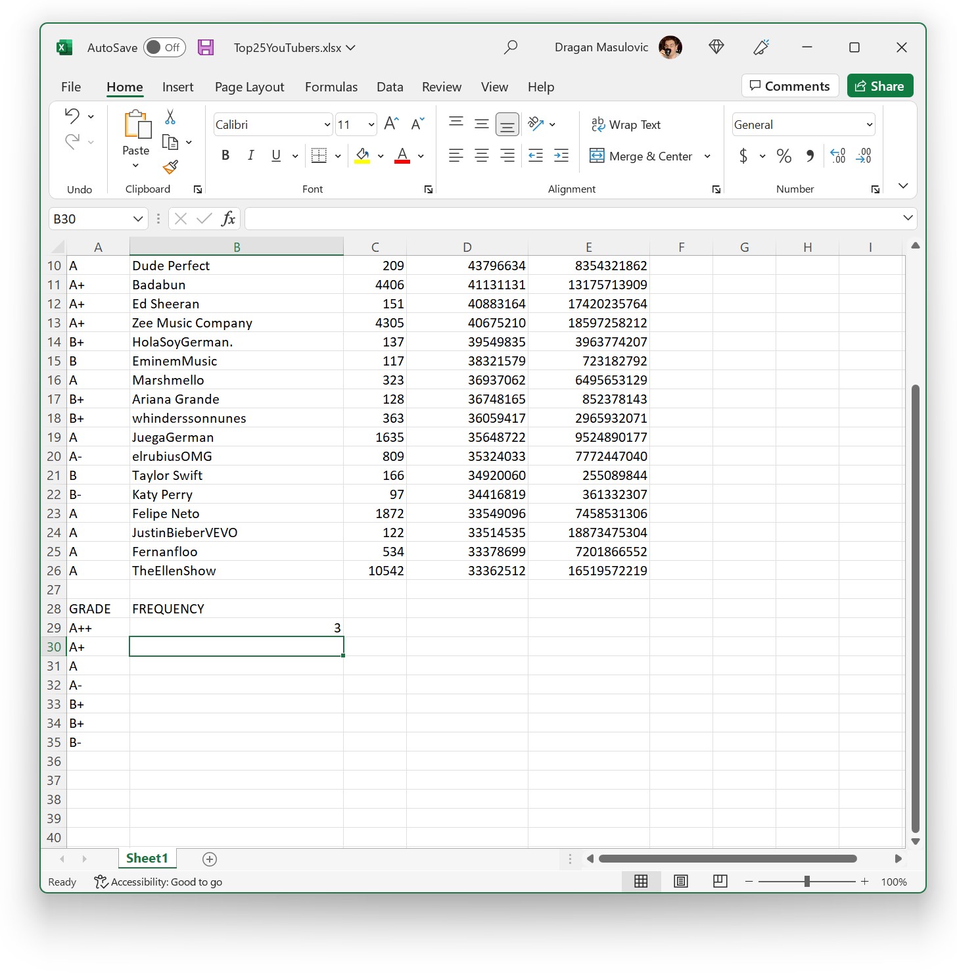Image resolution: width=957 pixels, height=975 pixels.
Task: Collapse the ribbon with chevron
Action: (903, 186)
